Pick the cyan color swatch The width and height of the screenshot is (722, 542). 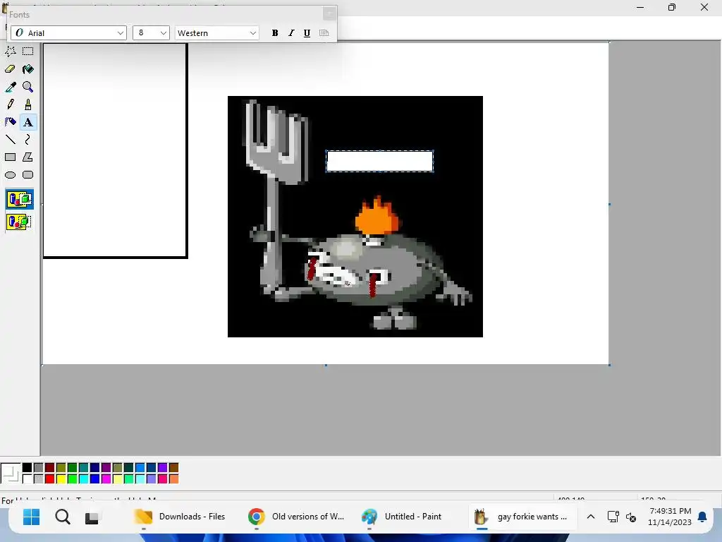tap(83, 479)
